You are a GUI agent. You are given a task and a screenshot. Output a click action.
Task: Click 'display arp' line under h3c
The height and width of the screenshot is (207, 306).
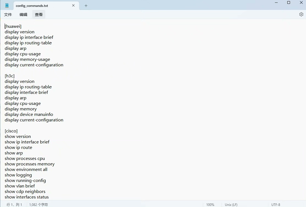(x=15, y=98)
